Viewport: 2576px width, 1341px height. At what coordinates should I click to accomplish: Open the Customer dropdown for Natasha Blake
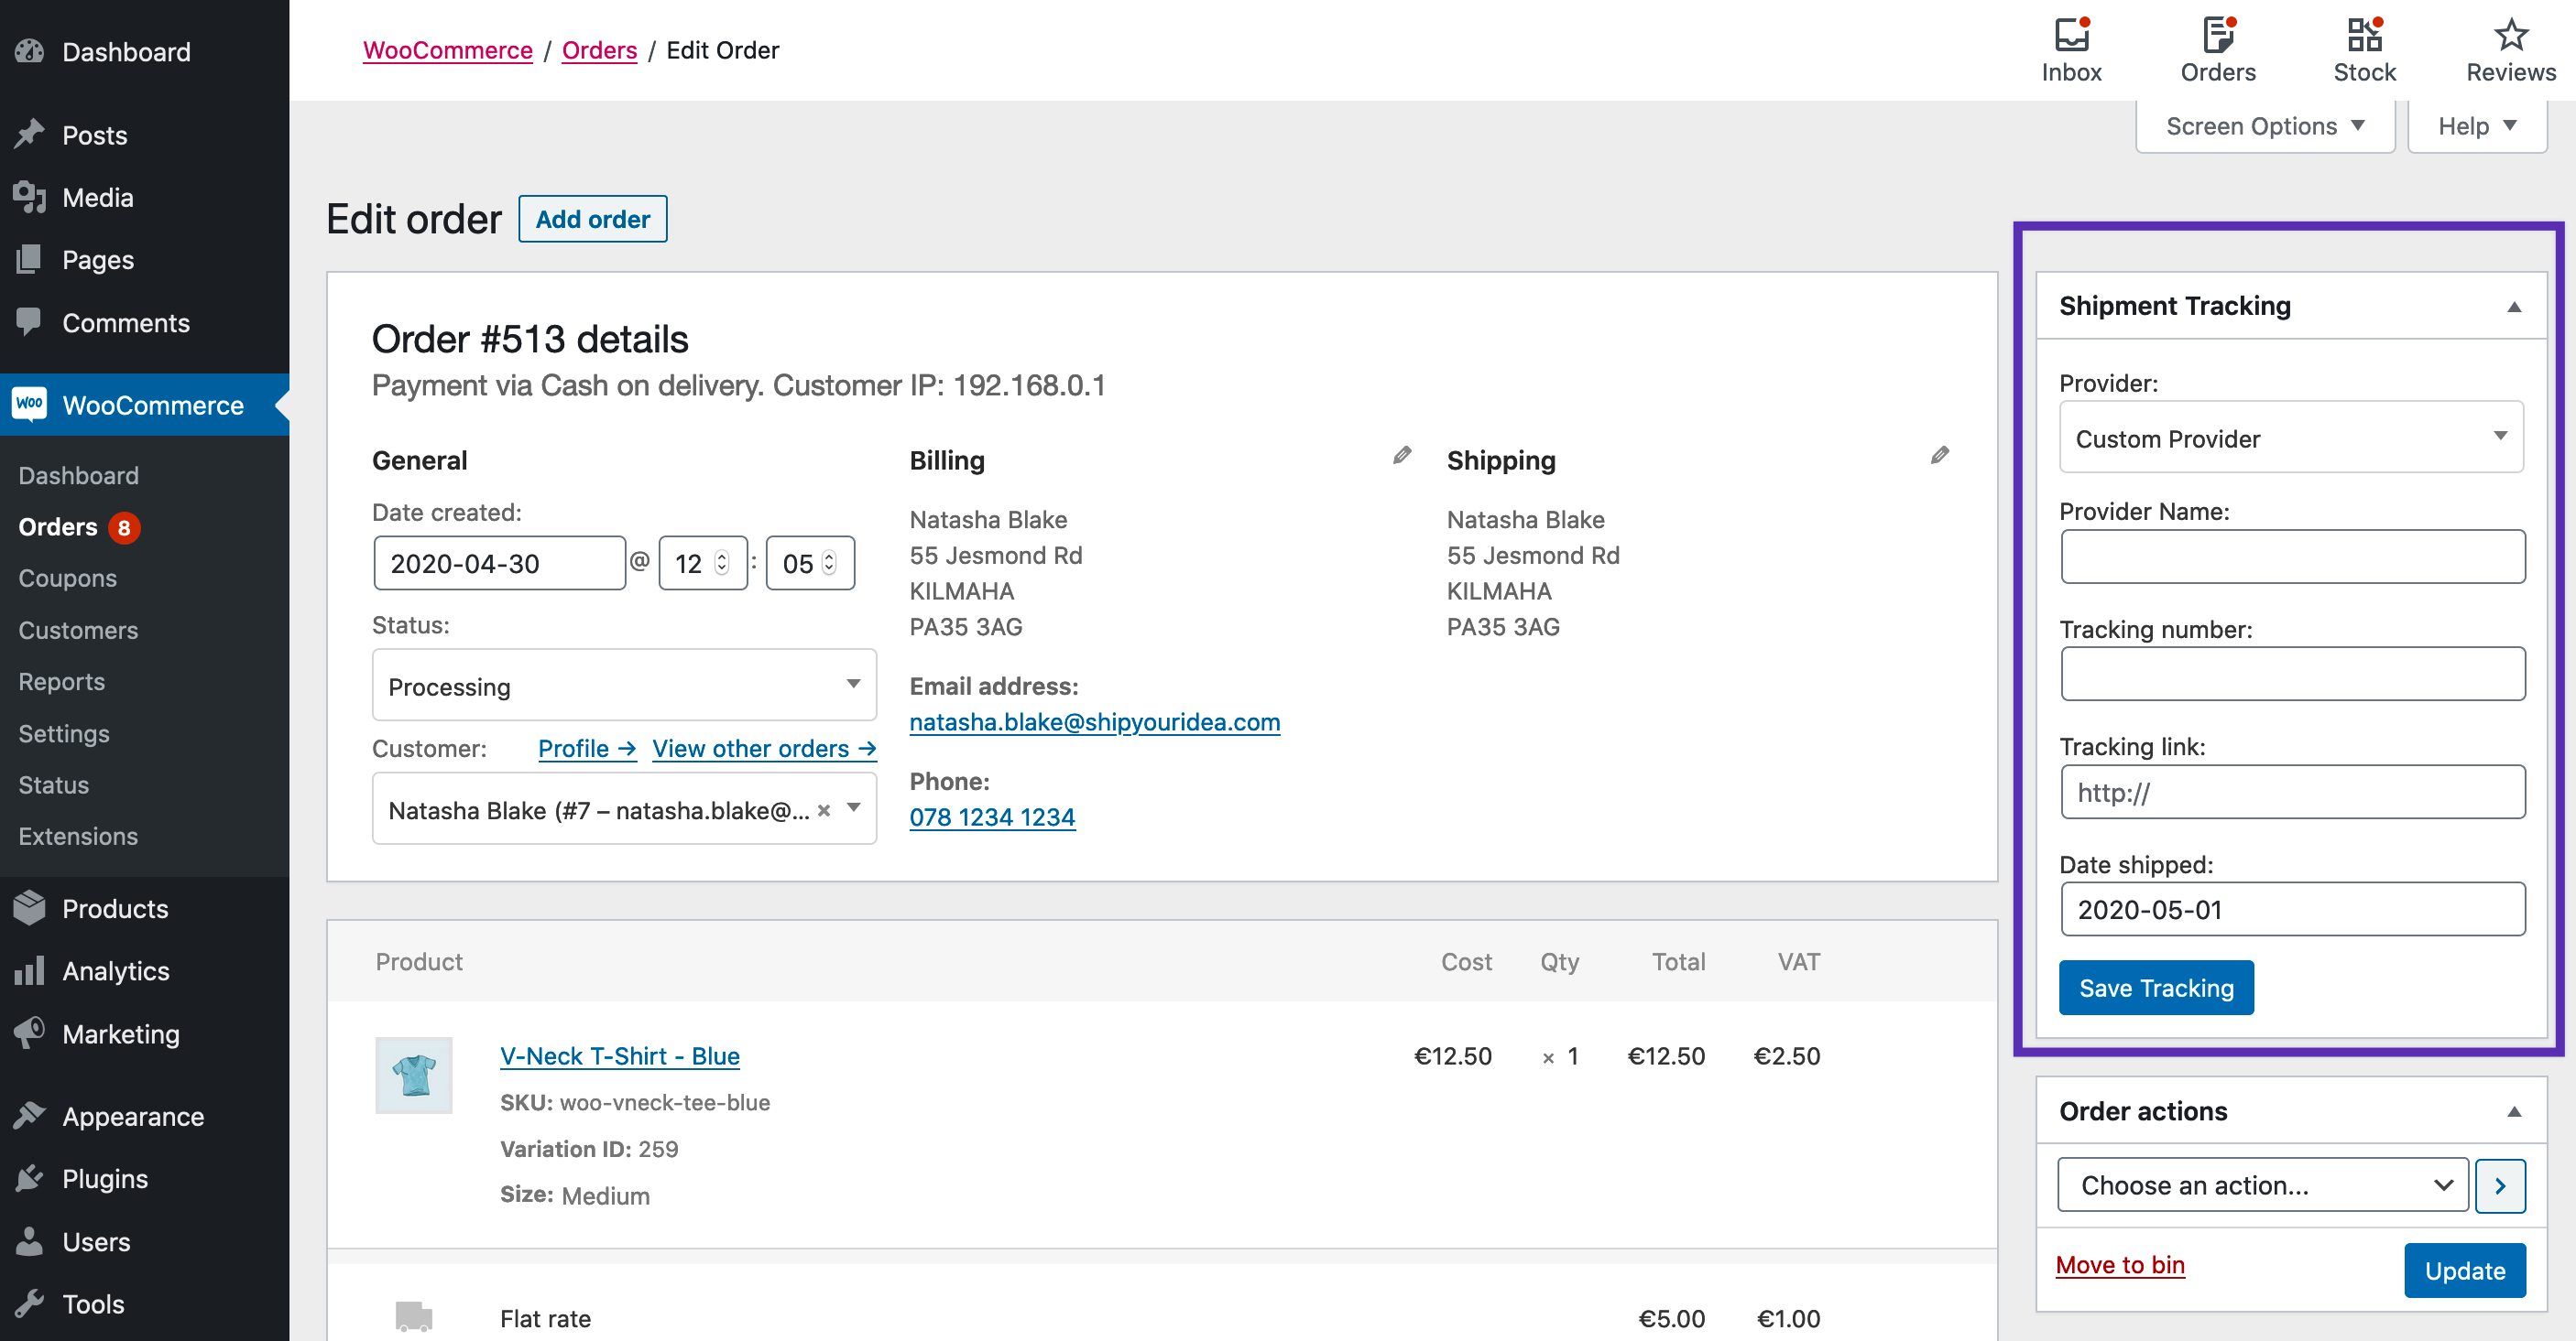(x=624, y=808)
